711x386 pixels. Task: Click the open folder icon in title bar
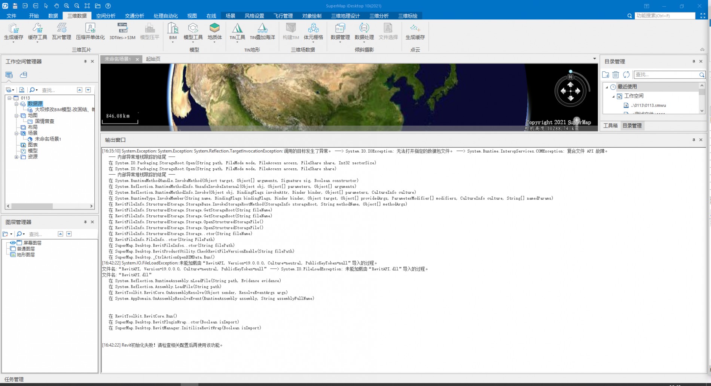click(x=98, y=6)
